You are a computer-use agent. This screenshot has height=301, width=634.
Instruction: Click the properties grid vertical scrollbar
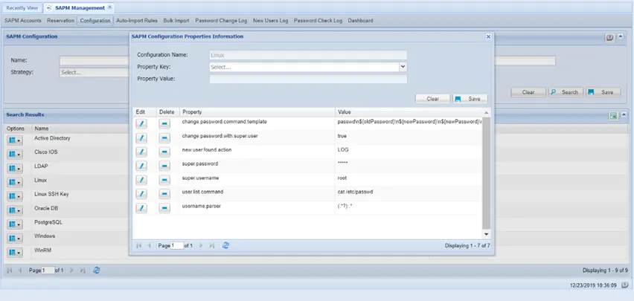(x=487, y=173)
